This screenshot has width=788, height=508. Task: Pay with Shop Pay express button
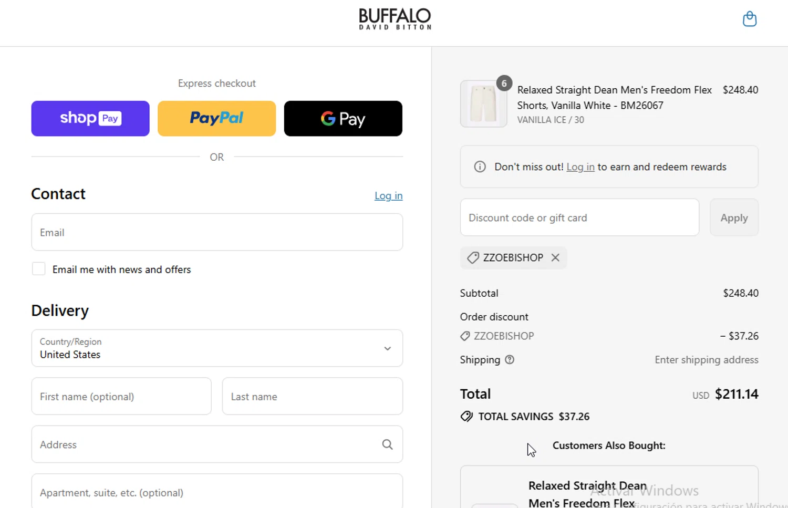click(90, 119)
